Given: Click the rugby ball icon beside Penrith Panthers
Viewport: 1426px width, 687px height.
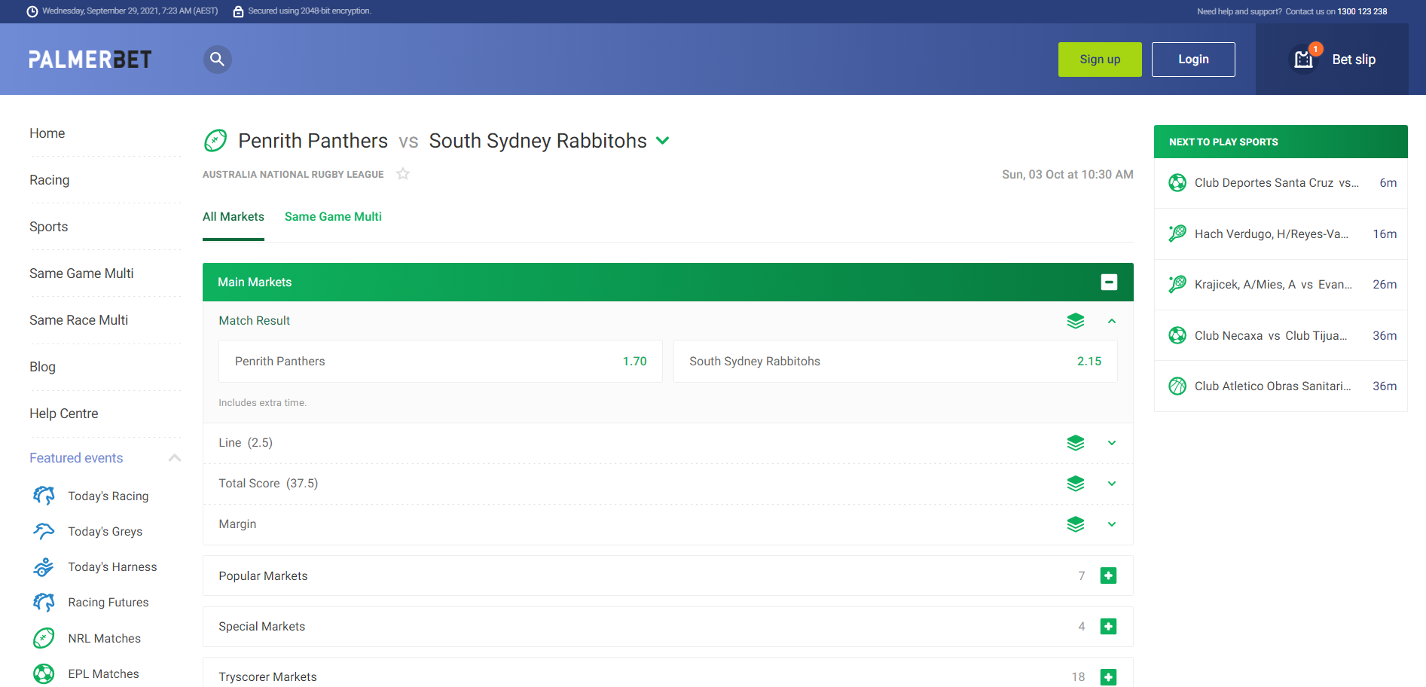Looking at the screenshot, I should 215,141.
